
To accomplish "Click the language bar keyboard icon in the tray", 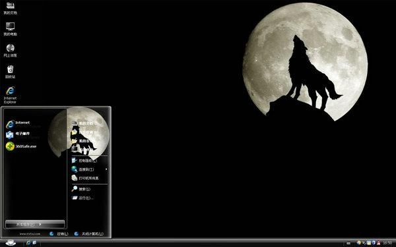I will (x=348, y=243).
